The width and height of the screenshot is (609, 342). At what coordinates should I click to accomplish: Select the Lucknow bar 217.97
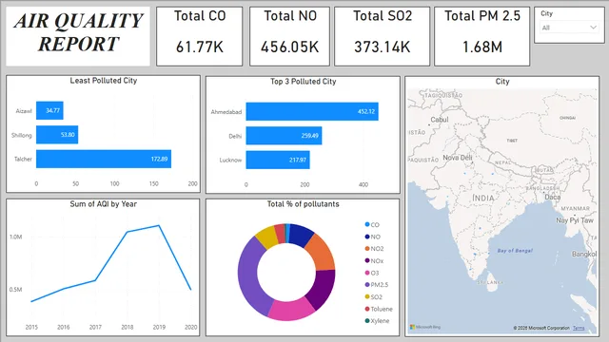click(278, 160)
